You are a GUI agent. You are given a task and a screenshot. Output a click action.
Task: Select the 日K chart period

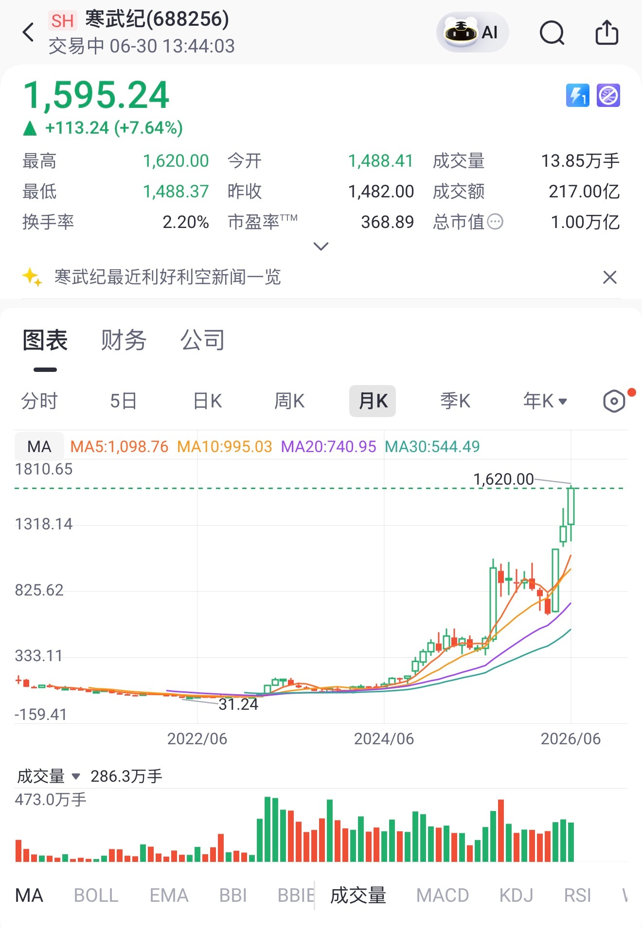point(208,401)
